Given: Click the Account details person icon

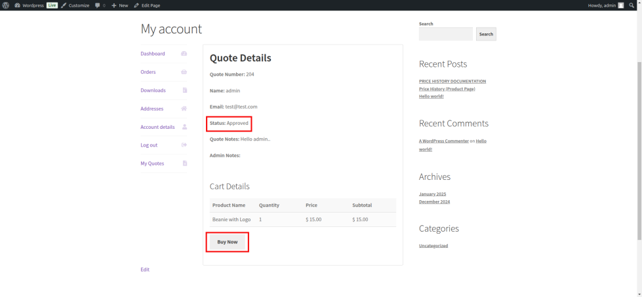Looking at the screenshot, I should [184, 127].
